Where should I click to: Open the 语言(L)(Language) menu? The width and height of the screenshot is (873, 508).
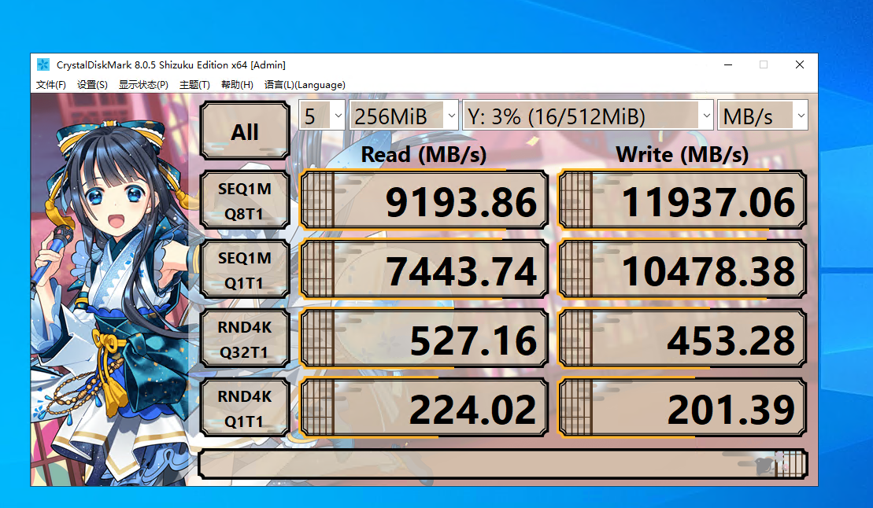tap(305, 85)
